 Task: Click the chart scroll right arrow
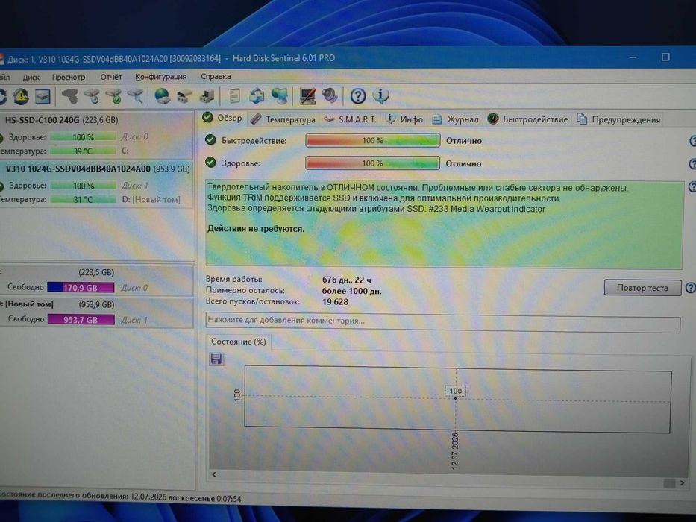pyautogui.click(x=683, y=483)
